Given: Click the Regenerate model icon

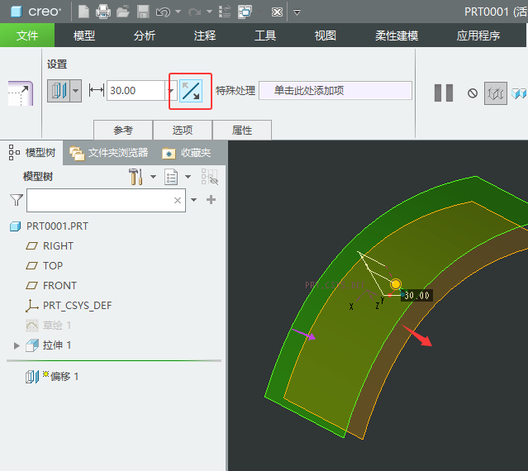Looking at the screenshot, I should point(225,12).
